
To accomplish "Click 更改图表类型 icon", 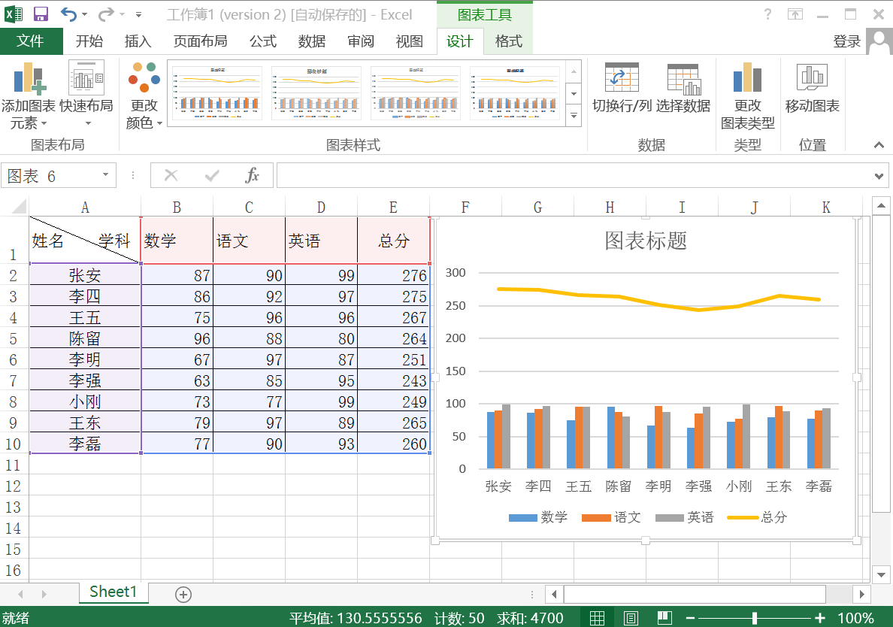I will [747, 78].
